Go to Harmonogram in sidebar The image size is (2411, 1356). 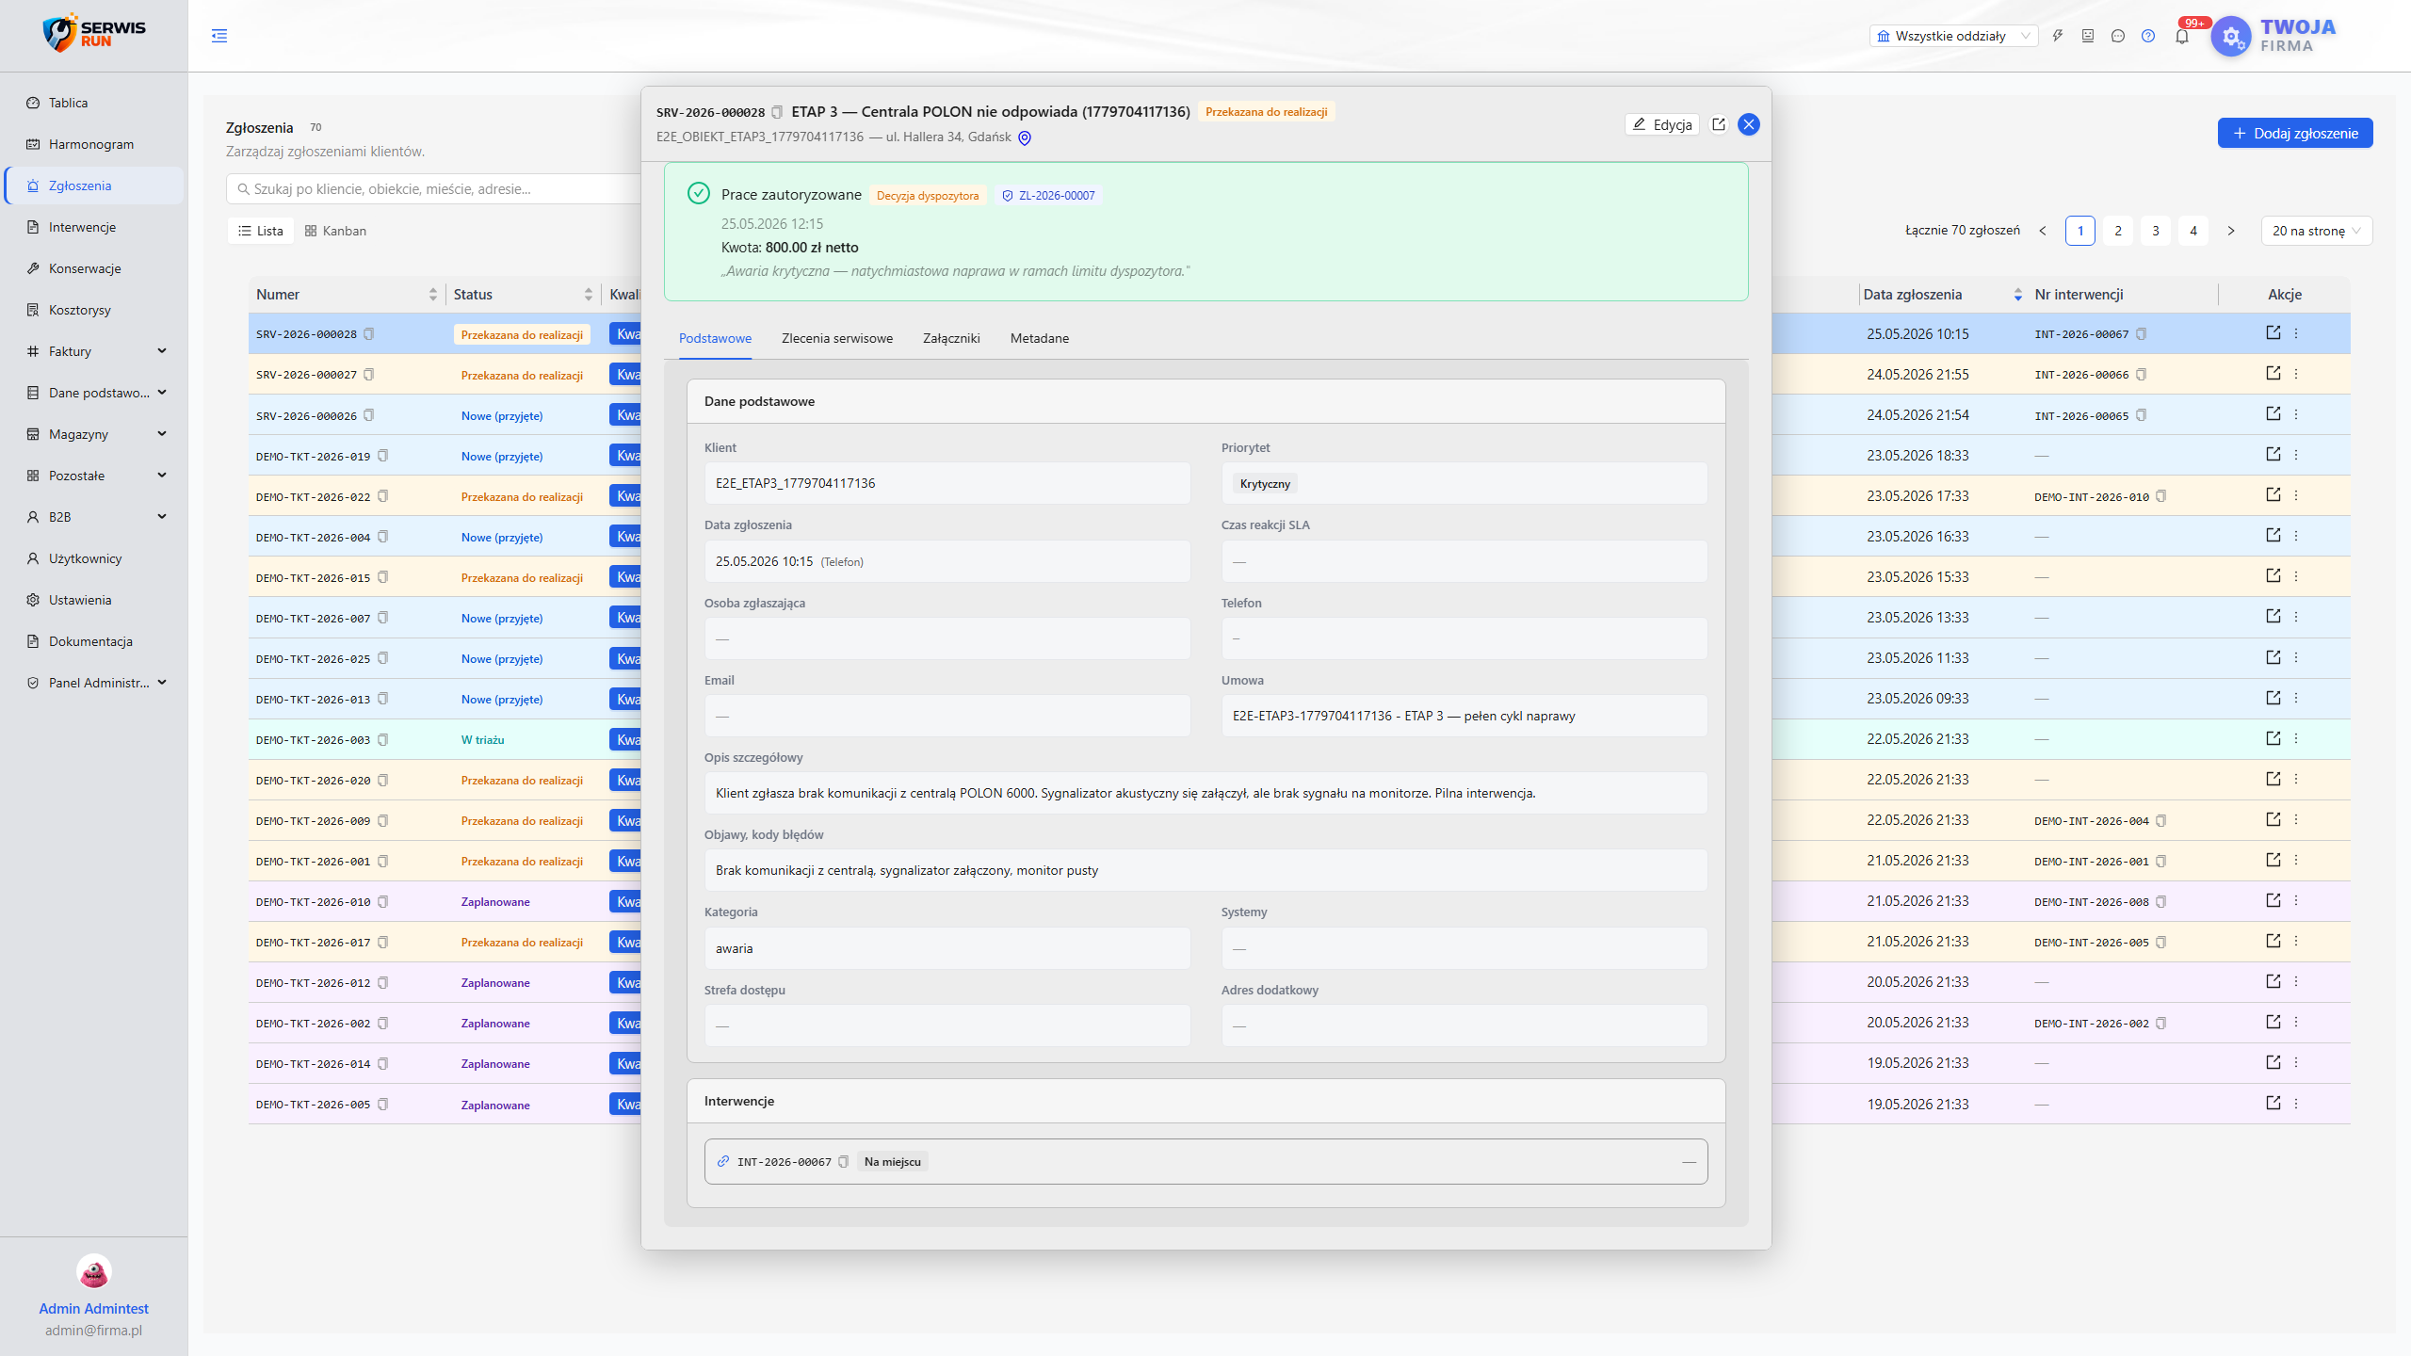94,144
